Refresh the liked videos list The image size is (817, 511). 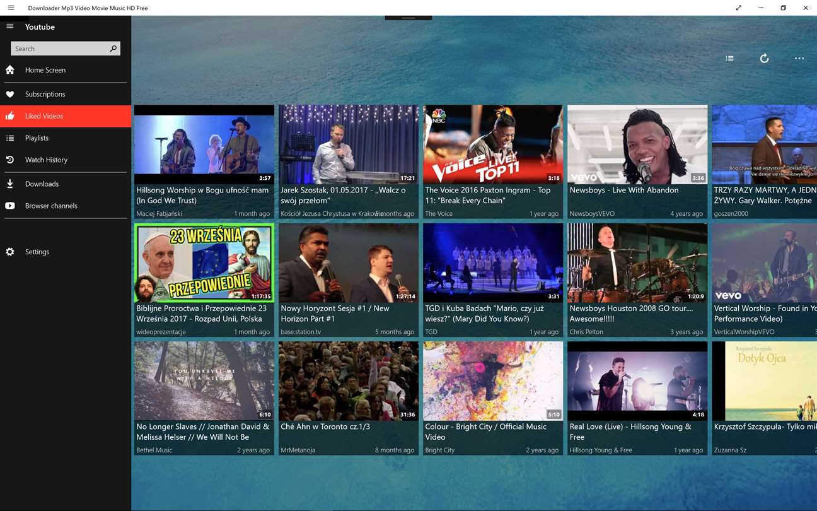(764, 59)
